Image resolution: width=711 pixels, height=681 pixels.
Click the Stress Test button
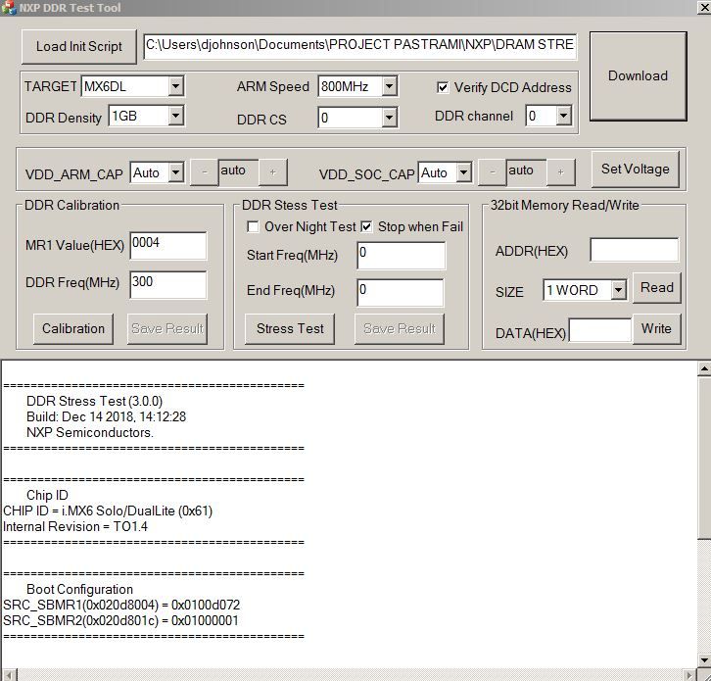(290, 328)
